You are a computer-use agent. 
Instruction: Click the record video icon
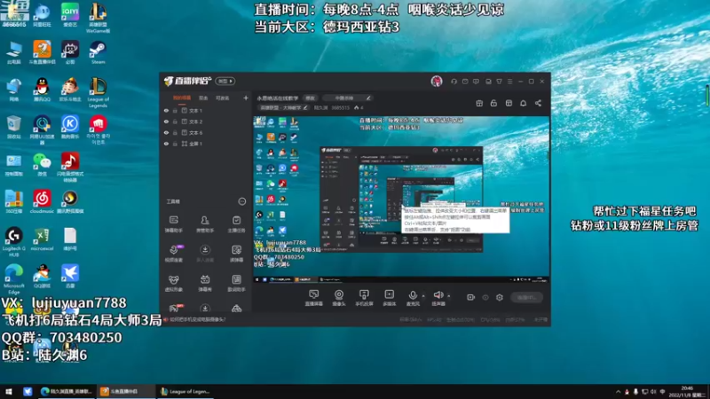coord(471,298)
